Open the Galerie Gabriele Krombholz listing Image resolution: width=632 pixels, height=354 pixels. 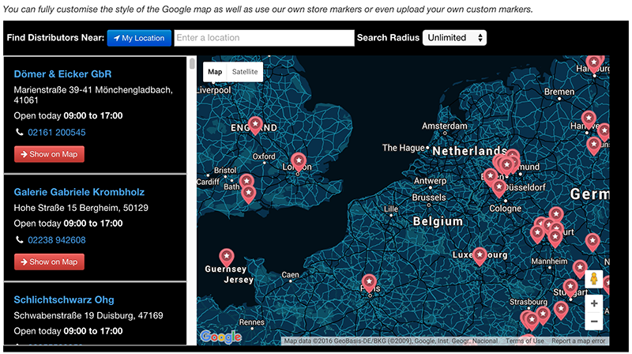[x=79, y=192]
